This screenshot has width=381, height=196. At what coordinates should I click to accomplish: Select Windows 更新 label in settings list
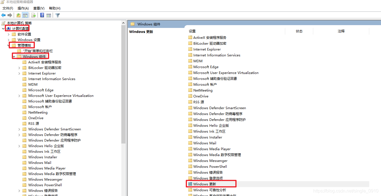tap(205, 184)
